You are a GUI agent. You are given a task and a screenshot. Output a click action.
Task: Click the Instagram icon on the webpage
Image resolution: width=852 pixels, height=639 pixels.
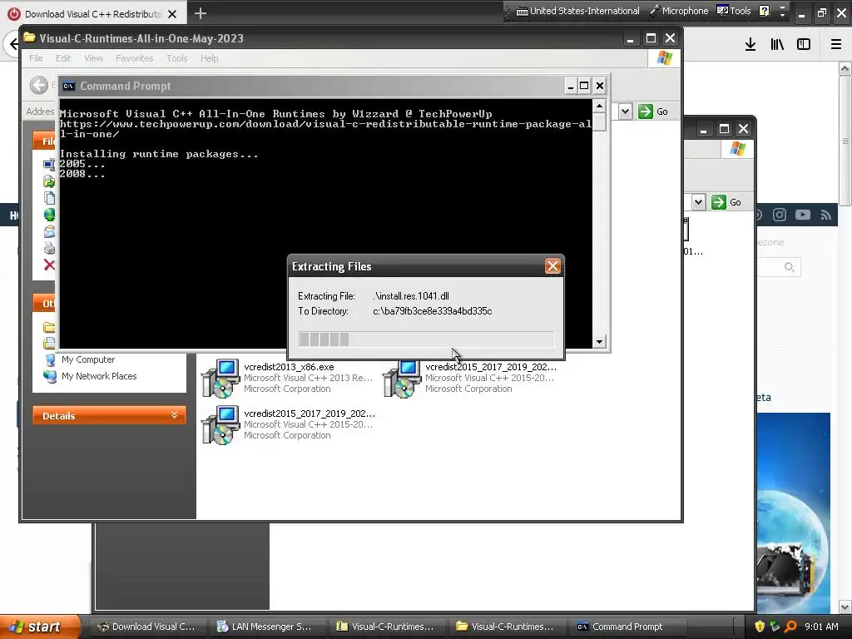click(779, 215)
